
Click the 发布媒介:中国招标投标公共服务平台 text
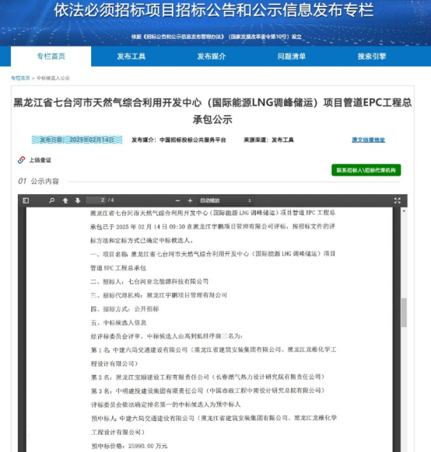click(x=179, y=140)
